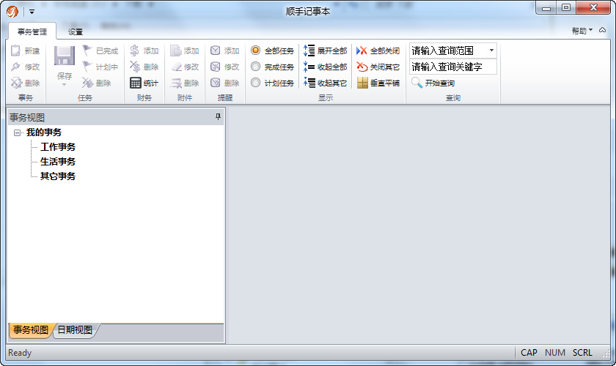Image resolution: width=616 pixels, height=366 pixels.
Task: Click the 统计 calculator icon in 财务
Action: pyautogui.click(x=135, y=83)
